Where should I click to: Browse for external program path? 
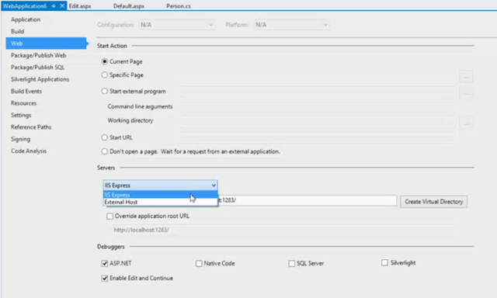click(466, 94)
